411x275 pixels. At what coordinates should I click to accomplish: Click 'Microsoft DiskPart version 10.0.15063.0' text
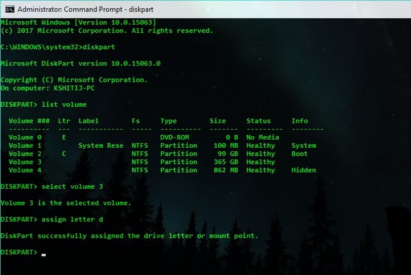click(x=80, y=64)
